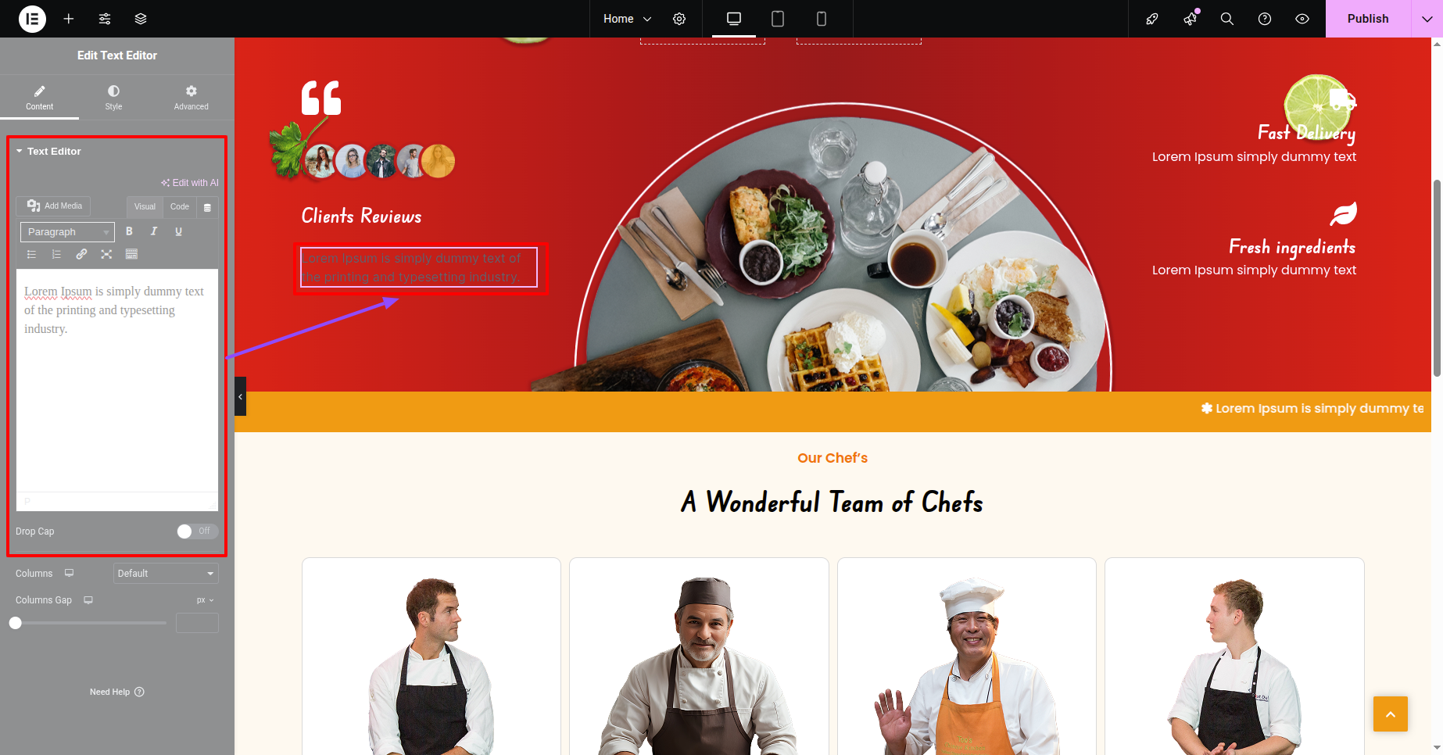1443x755 pixels.
Task: Switch to tablet responsive view
Action: coord(778,19)
